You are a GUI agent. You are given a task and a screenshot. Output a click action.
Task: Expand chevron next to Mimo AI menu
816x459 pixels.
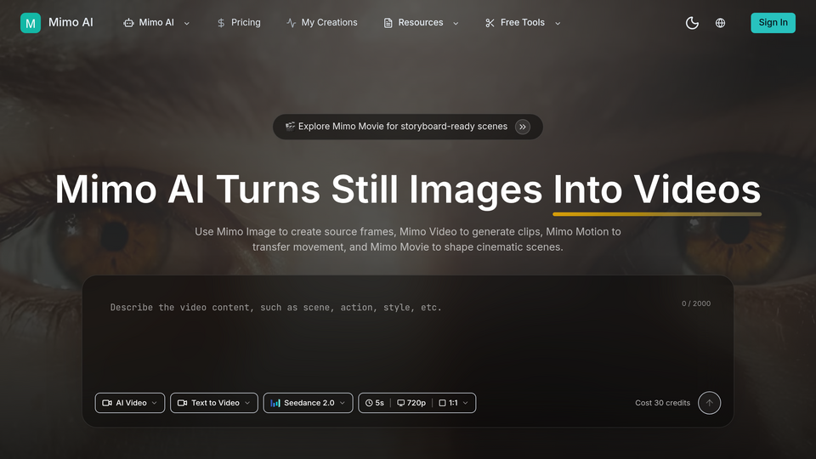[x=187, y=24]
